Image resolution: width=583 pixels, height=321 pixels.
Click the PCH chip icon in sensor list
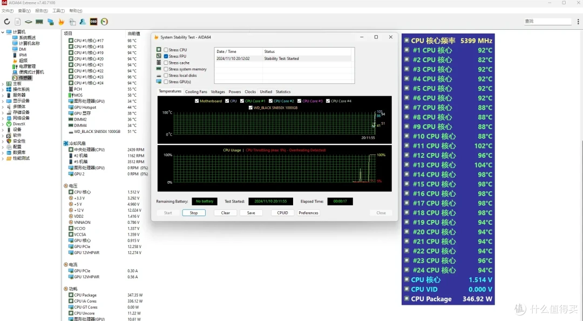(71, 89)
